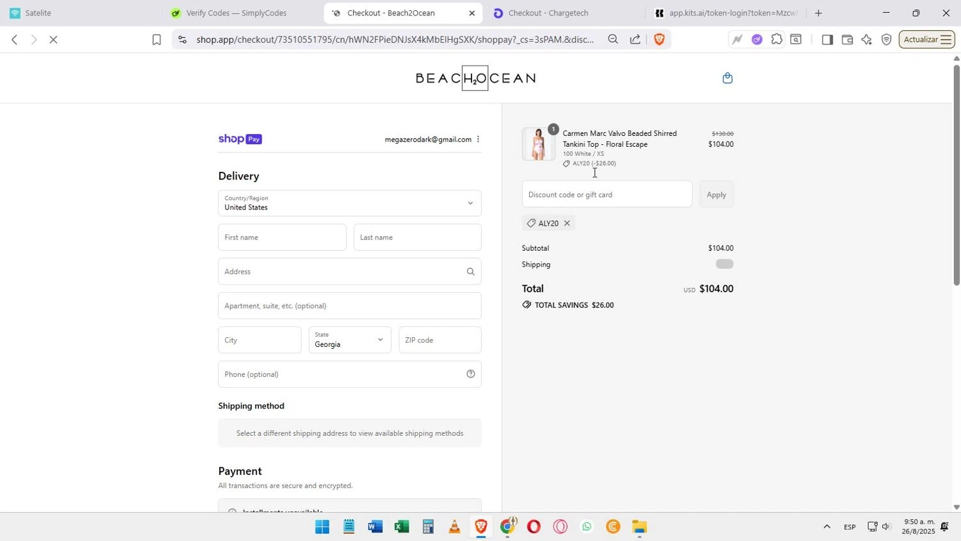This screenshot has width=961, height=541.
Task: Focus the First name field
Action: coord(282,237)
